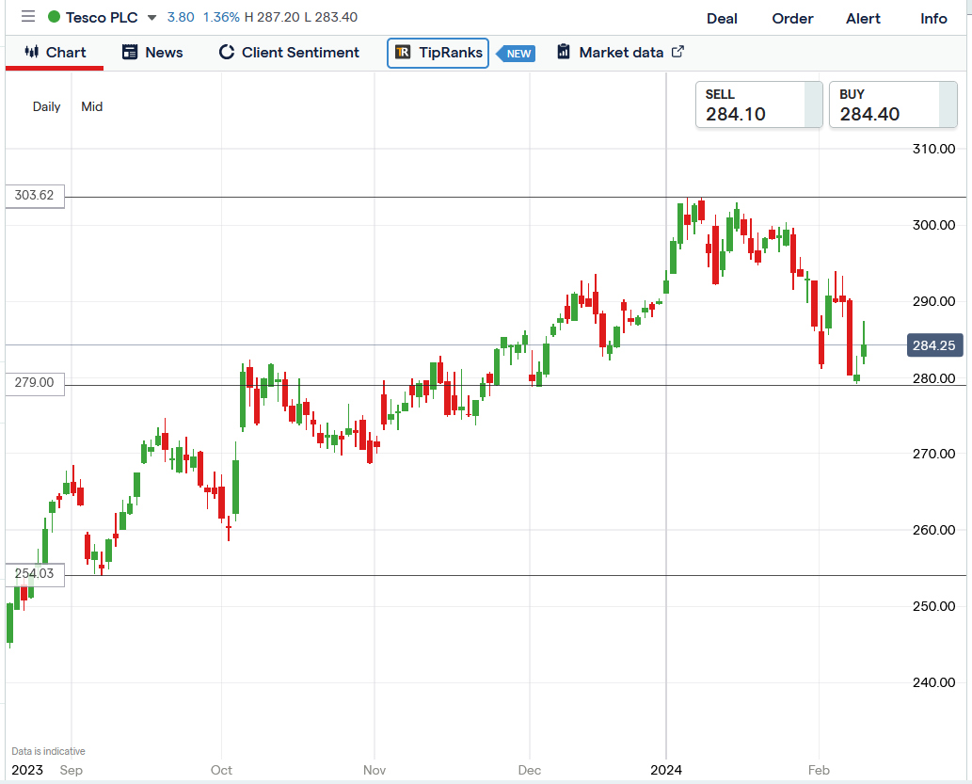The width and height of the screenshot is (972, 784).
Task: Open the Info panel
Action: [933, 19]
